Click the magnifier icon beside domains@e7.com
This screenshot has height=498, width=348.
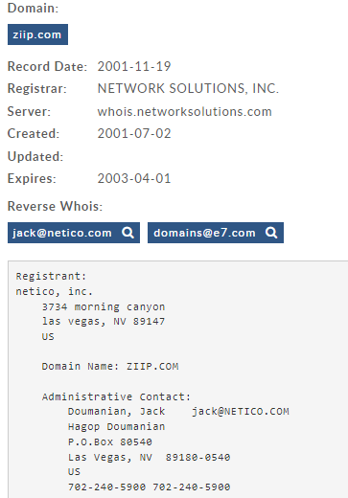tap(271, 233)
